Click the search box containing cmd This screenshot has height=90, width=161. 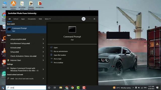click(x=26, y=88)
